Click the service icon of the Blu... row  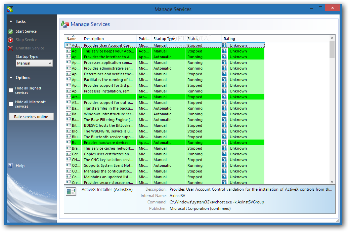click(69, 137)
